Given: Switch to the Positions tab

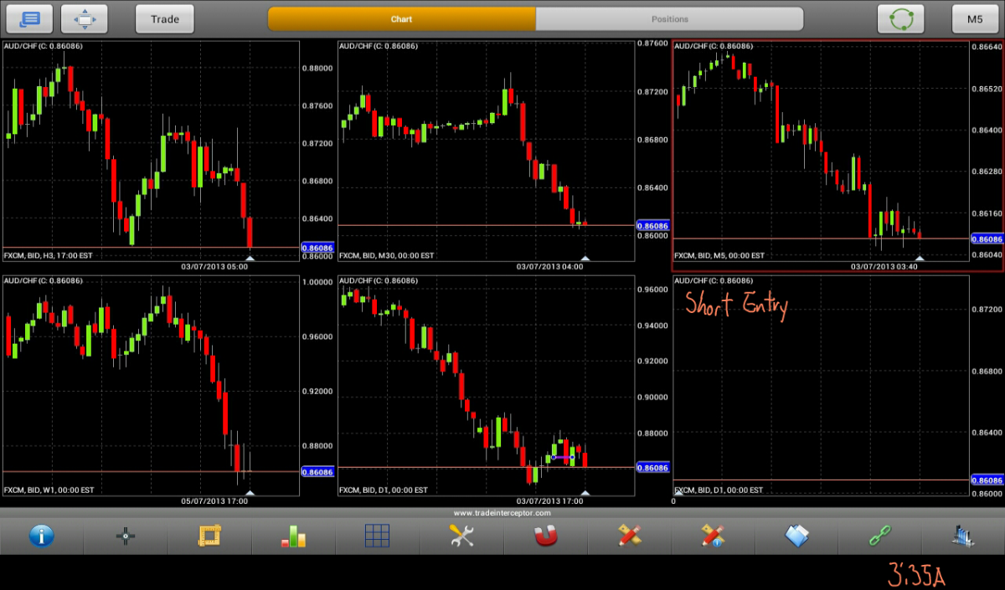Looking at the screenshot, I should (x=670, y=19).
